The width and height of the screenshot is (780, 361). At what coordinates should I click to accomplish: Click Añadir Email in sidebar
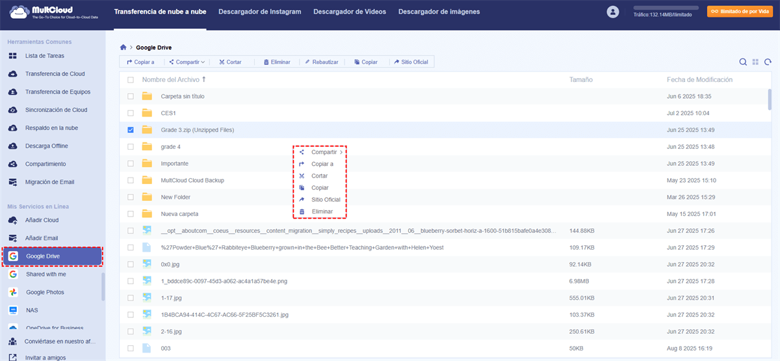pos(42,238)
